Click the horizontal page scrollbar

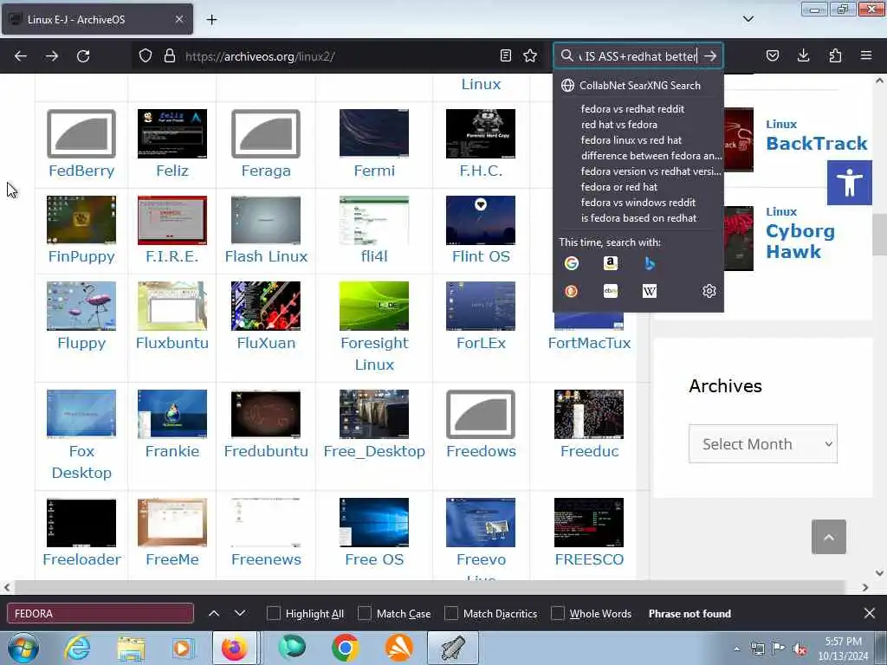click(430, 587)
